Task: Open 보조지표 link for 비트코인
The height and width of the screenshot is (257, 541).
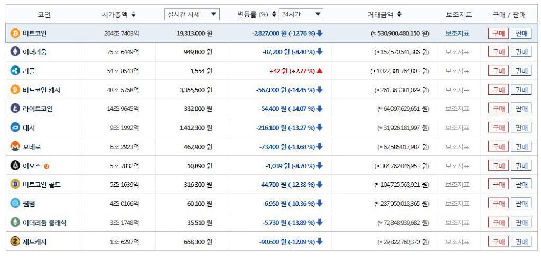Action: 458,33
